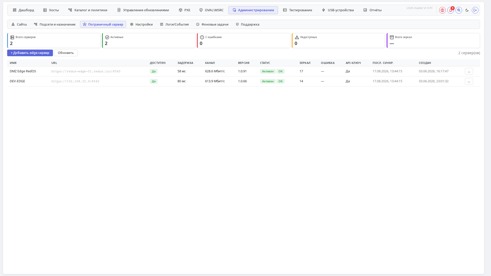The width and height of the screenshot is (491, 276).
Task: Open Подсети и назначение subtab
Action: point(55,25)
